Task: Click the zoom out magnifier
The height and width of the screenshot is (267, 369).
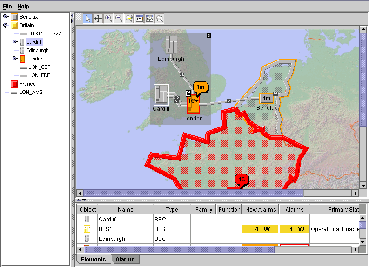Action: click(119, 19)
